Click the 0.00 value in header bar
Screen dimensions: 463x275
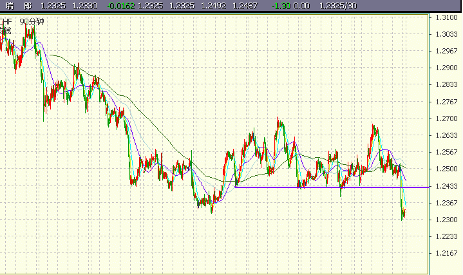tap(302, 5)
